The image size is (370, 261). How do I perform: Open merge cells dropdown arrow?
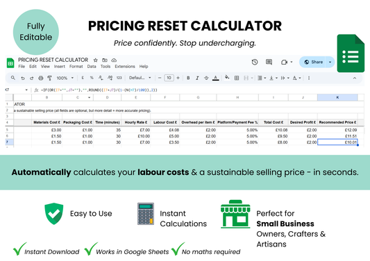coord(252,78)
